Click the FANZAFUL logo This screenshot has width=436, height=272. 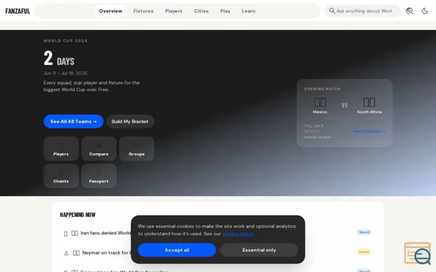point(17,11)
